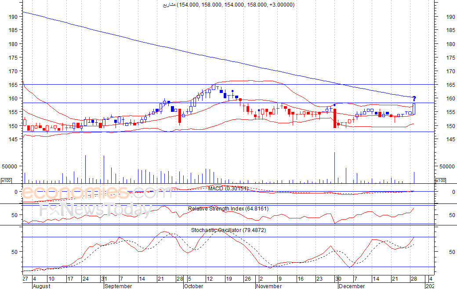Screen dimensions: 457x289
Task: Click the 160 value on right price axis
Action: coord(450,99)
